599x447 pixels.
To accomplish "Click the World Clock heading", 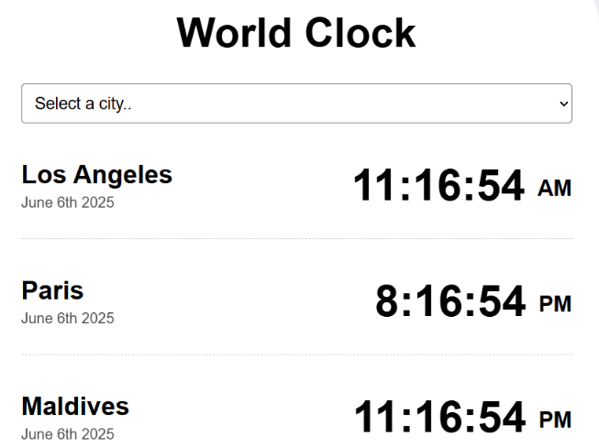I will pyautogui.click(x=295, y=33).
